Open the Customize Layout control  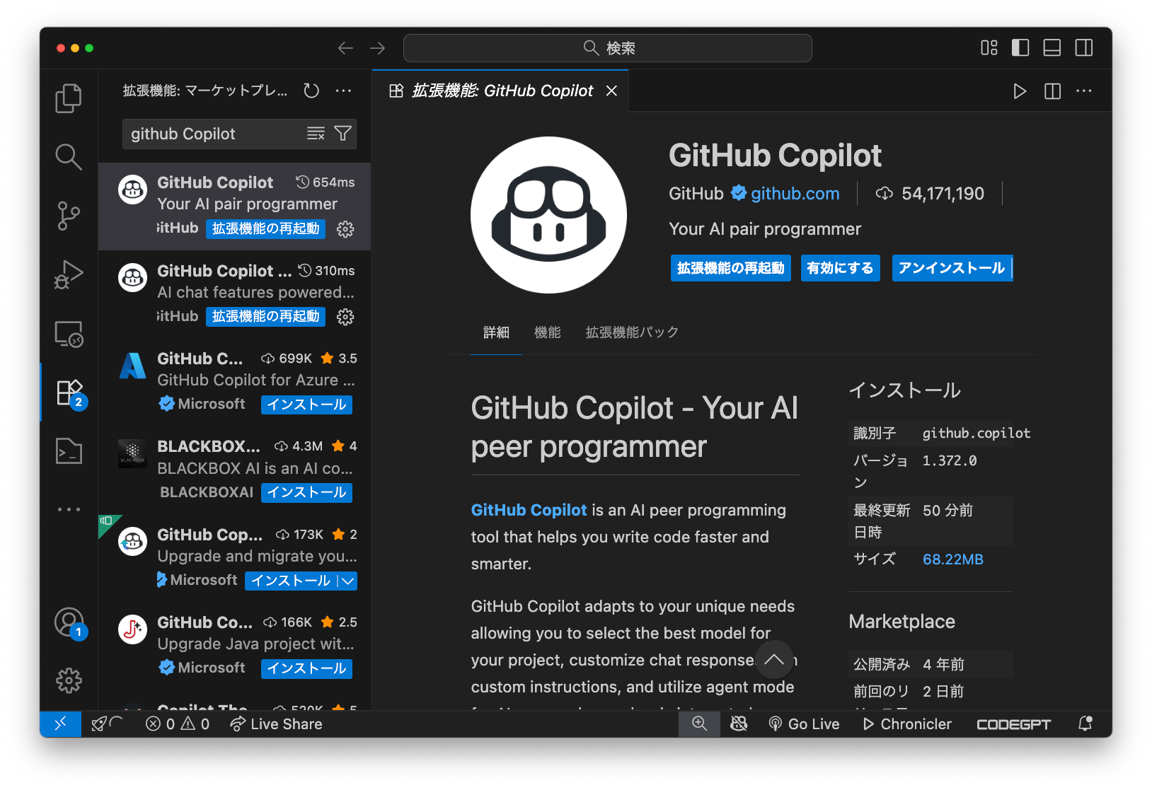tap(989, 48)
